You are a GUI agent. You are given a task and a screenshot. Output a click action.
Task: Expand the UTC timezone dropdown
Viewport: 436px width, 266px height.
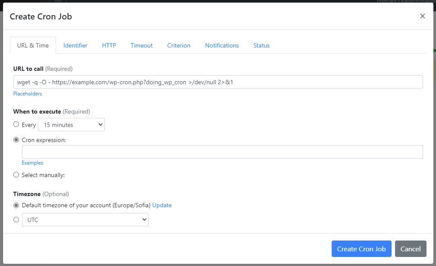tap(85, 219)
